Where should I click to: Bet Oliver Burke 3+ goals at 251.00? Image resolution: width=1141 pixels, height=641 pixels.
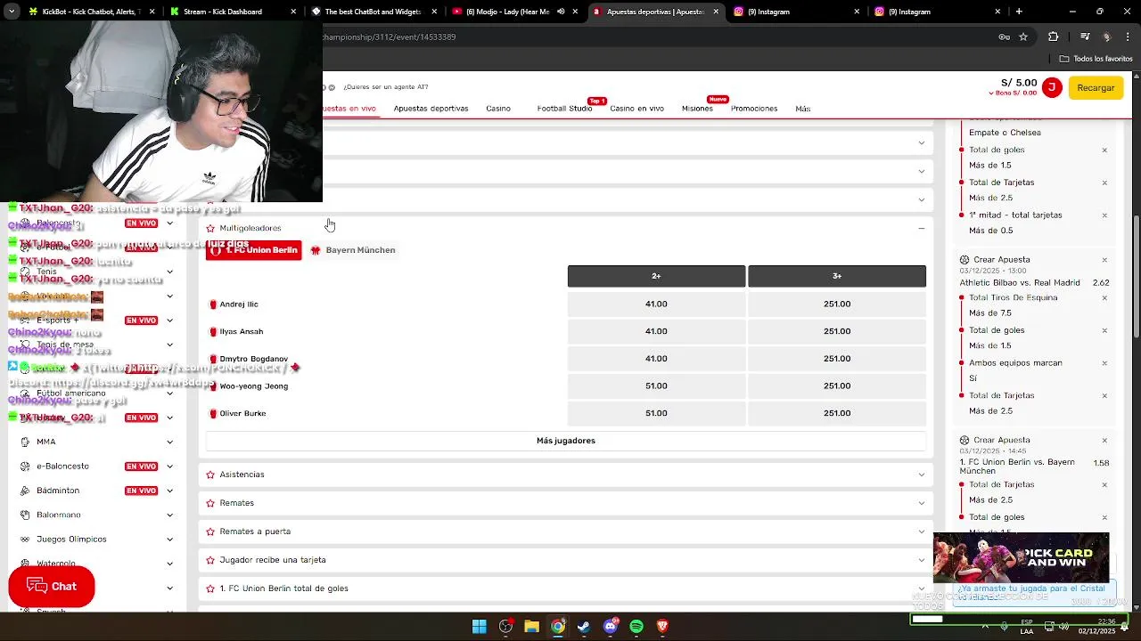point(836,413)
